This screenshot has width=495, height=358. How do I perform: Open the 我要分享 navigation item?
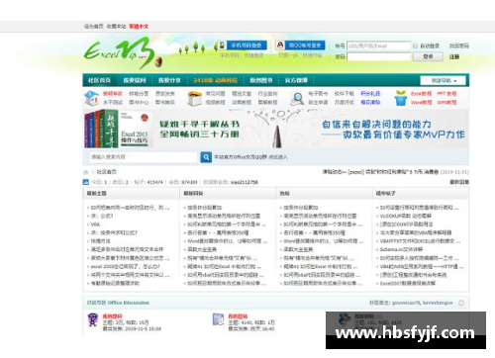click(169, 80)
